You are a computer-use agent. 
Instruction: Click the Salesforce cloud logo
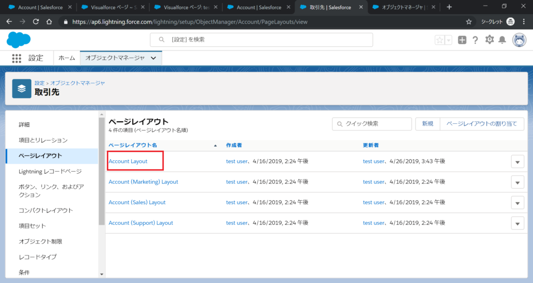click(19, 40)
